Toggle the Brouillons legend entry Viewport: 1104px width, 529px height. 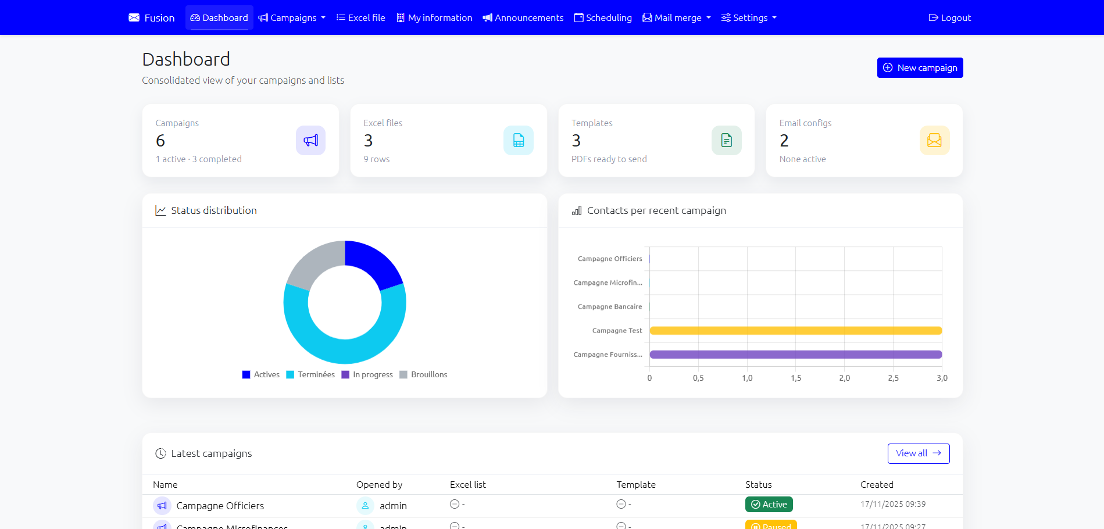(423, 375)
